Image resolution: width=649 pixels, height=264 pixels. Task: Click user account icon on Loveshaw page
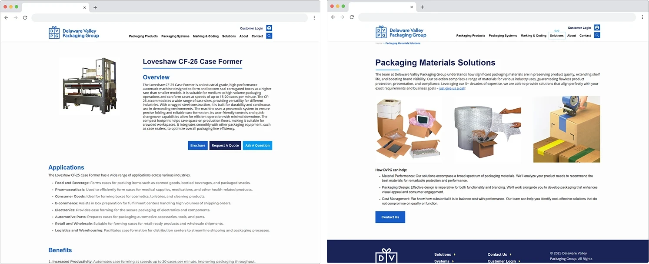click(x=269, y=28)
